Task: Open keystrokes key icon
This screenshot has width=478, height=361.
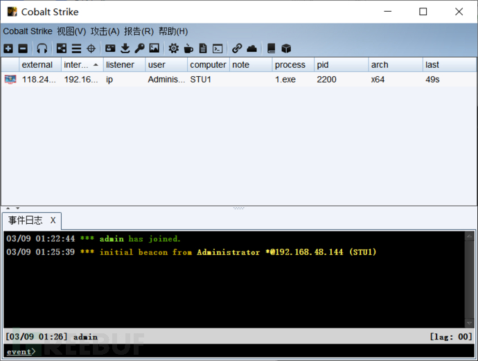Action: pyautogui.click(x=140, y=49)
